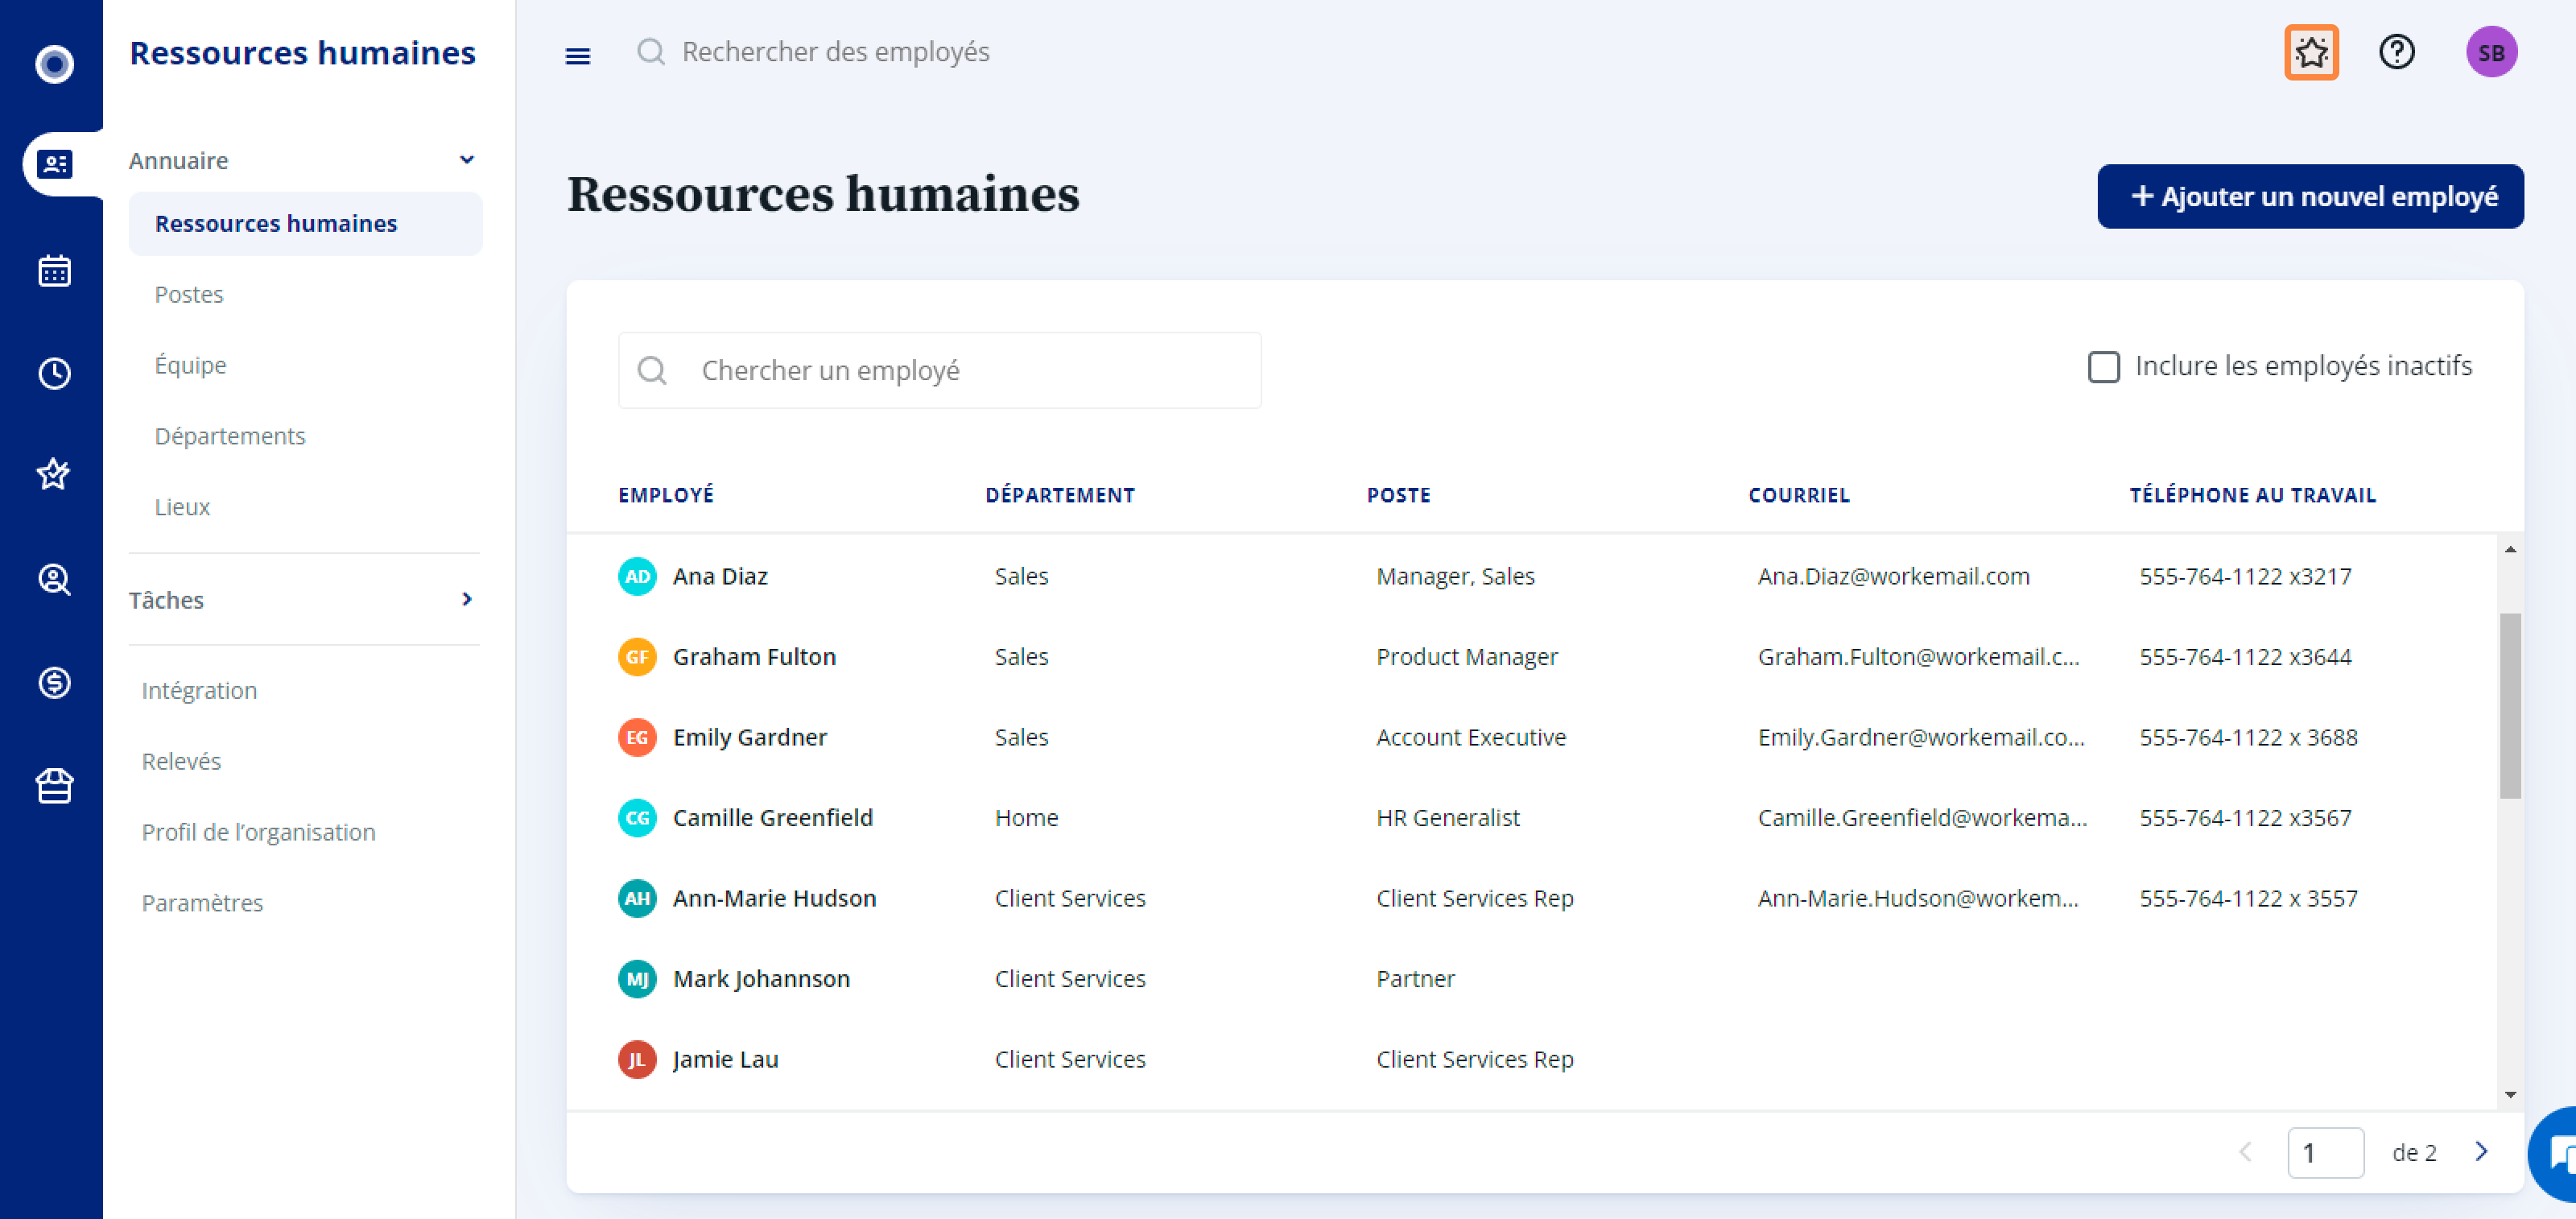The height and width of the screenshot is (1219, 2576).
Task: Click Partner position cell for Mark Johannson
Action: coord(1415,979)
